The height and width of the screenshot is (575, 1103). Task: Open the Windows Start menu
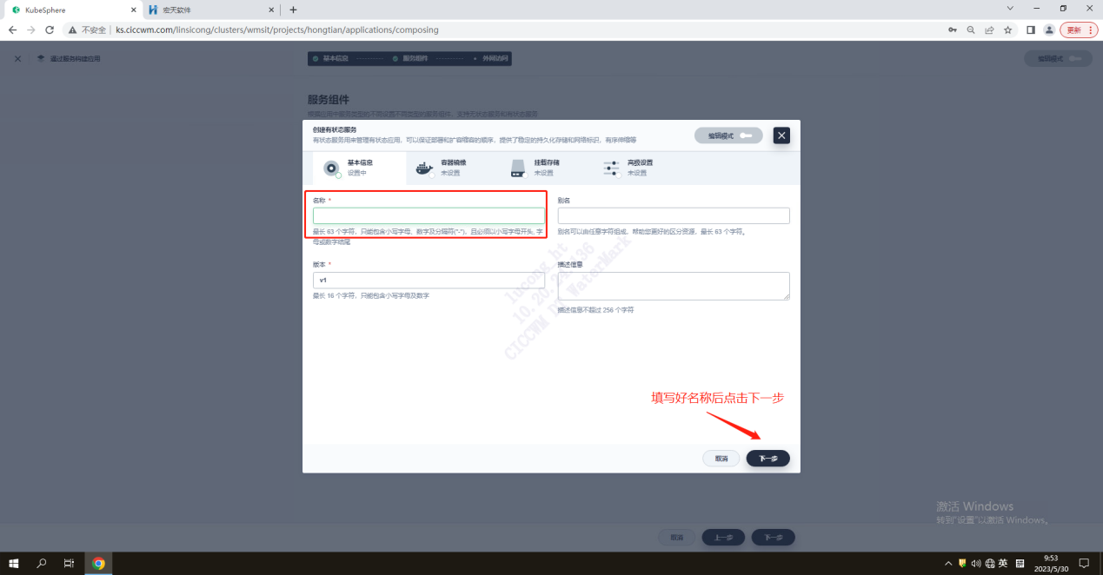16,563
